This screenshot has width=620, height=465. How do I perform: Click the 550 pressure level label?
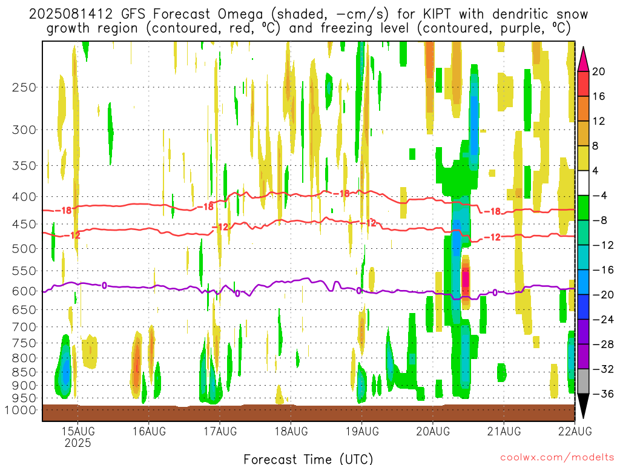click(24, 271)
